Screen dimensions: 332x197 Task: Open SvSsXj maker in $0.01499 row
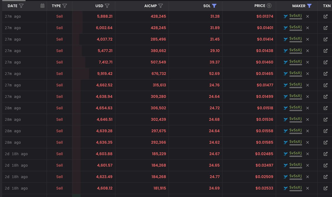tap(295, 96)
